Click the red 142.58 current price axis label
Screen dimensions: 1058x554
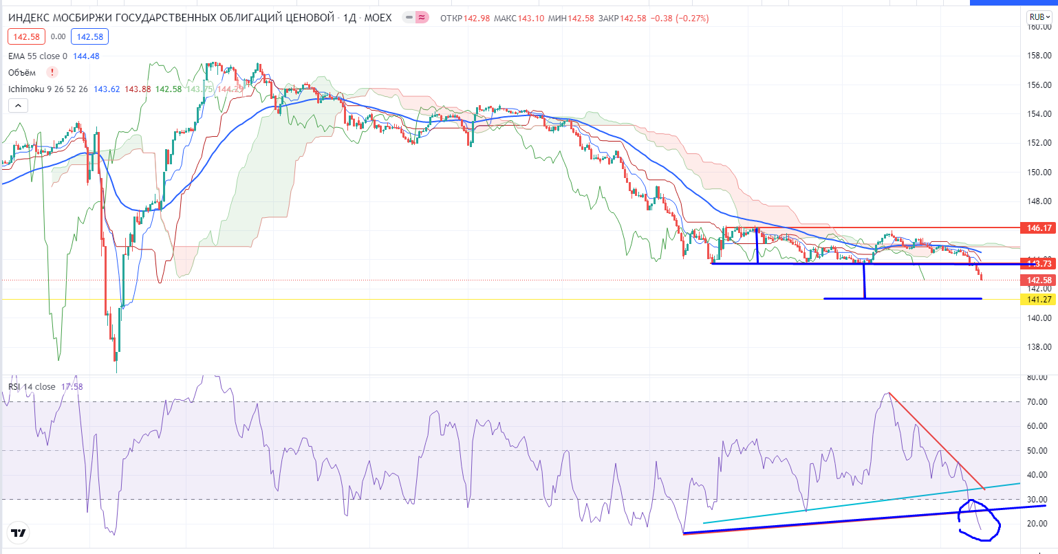1039,280
